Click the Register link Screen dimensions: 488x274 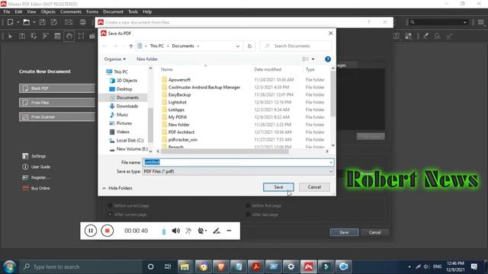click(36, 177)
